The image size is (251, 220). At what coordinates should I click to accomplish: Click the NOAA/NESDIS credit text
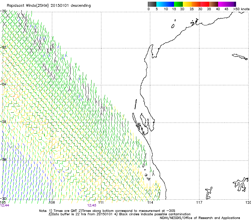[x=200, y=218]
